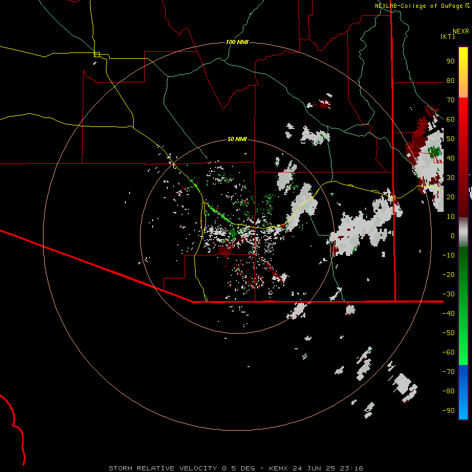
Task: Pick the bright red segment of the color bar
Action: 463,110
